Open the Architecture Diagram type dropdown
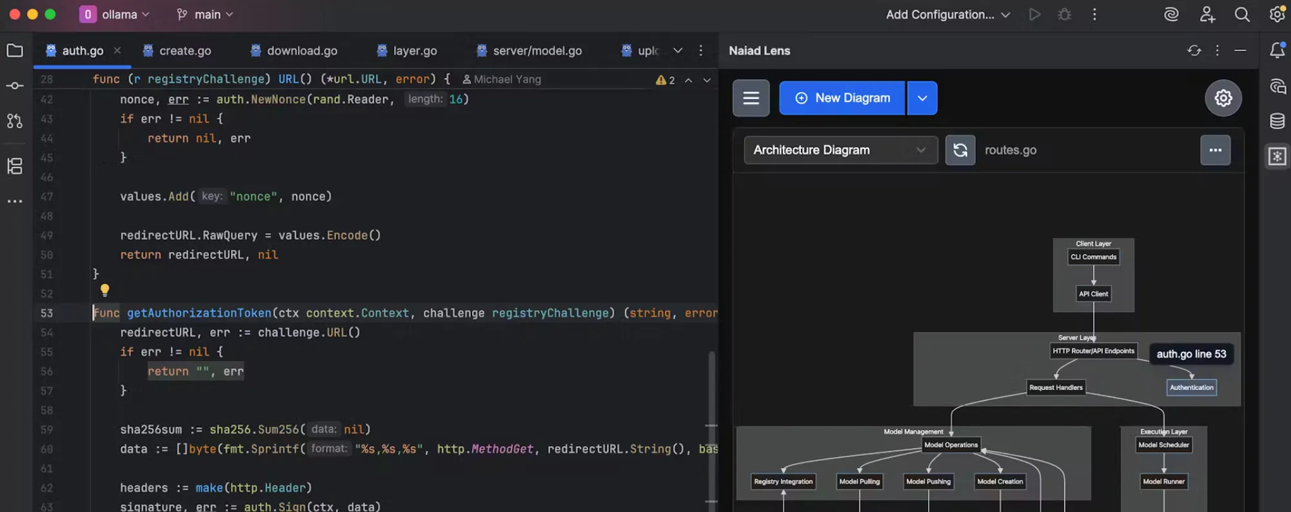1291x512 pixels. (x=840, y=150)
